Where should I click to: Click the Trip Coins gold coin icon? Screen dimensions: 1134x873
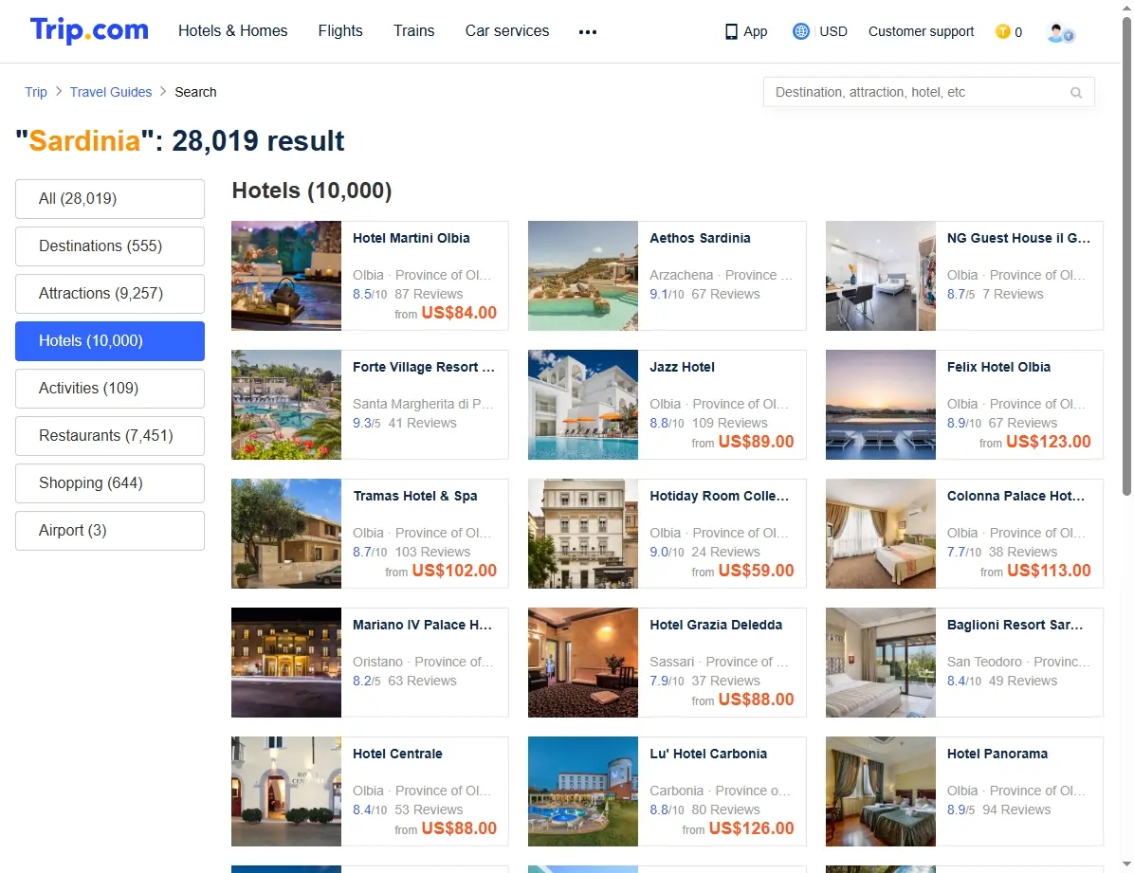[1002, 31]
